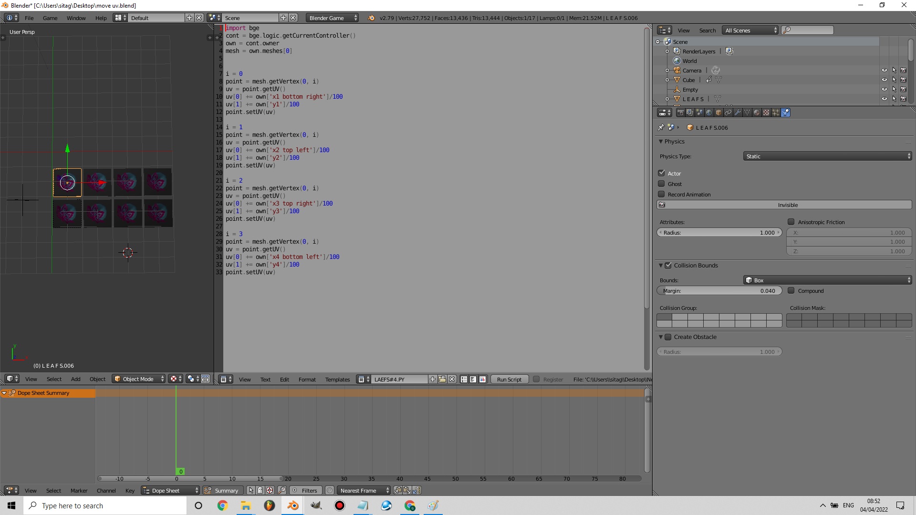
Task: Click the Invisible button
Action: coord(784,205)
